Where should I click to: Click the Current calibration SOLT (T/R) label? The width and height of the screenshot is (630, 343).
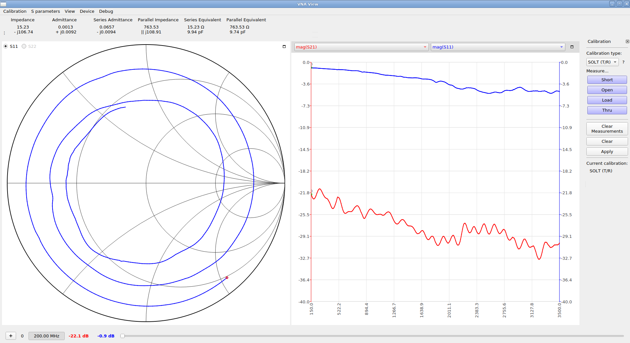tap(601, 171)
